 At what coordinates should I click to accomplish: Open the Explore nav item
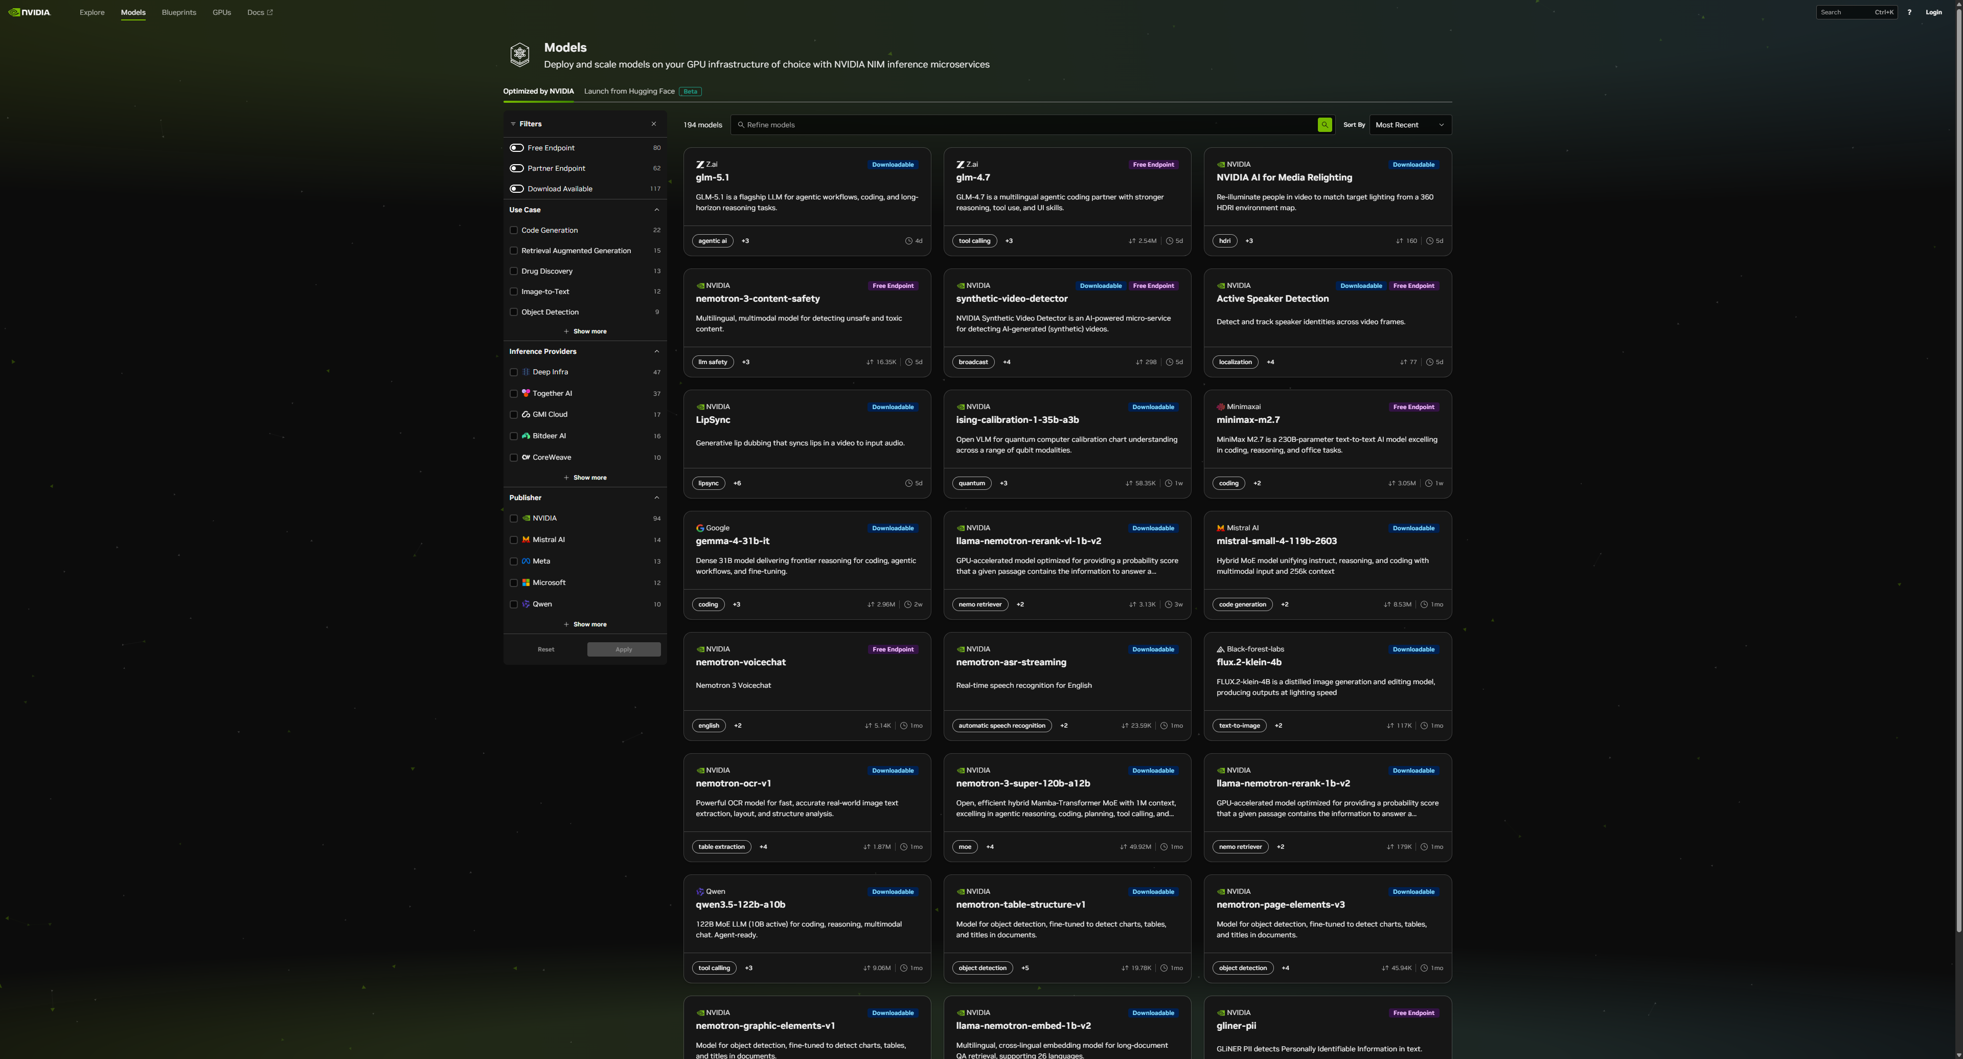tap(92, 12)
